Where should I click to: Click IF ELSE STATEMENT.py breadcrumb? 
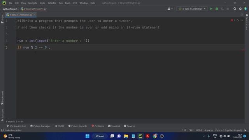tap(34, 9)
